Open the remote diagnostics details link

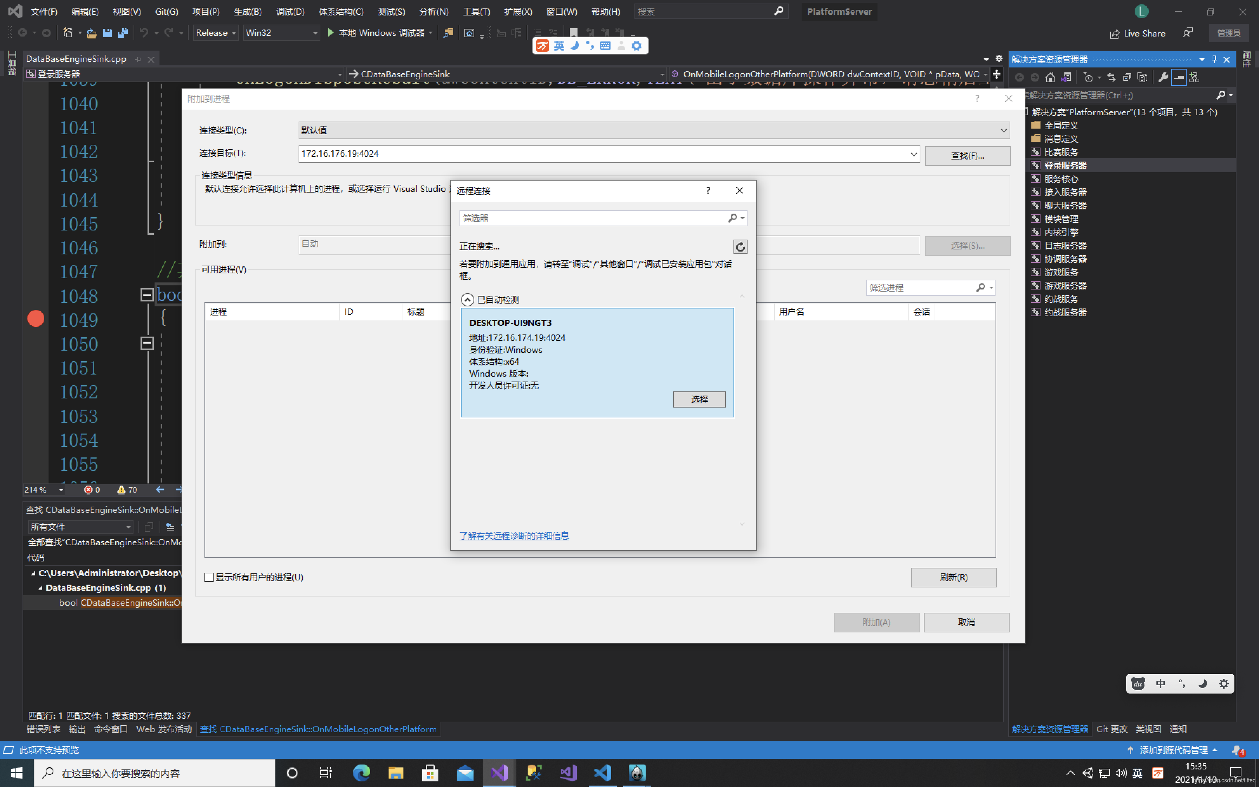514,535
